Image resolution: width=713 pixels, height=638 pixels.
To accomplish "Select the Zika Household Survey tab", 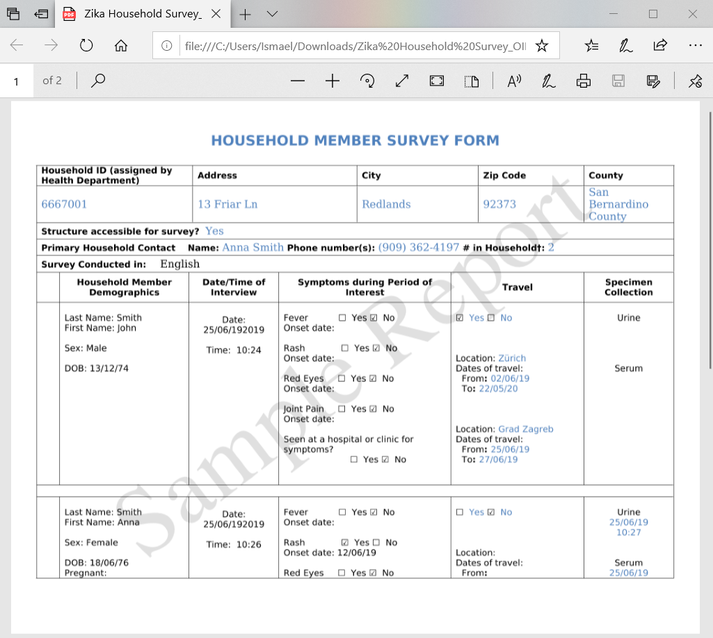I will coord(143,14).
